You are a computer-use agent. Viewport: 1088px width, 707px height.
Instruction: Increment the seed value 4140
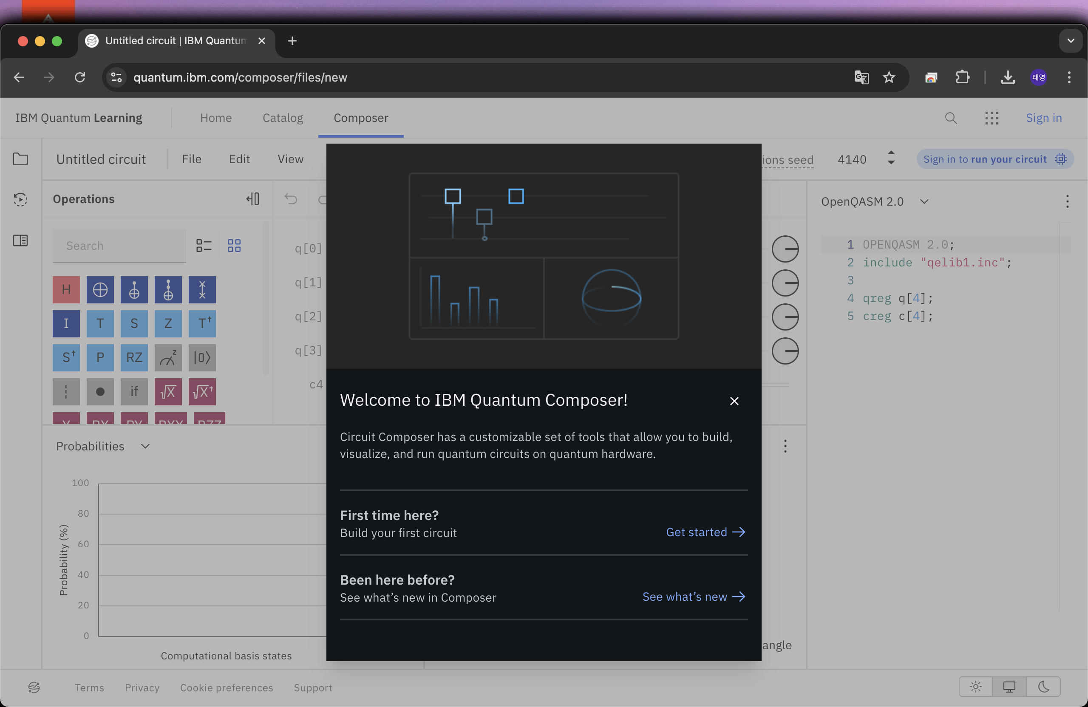click(x=891, y=153)
